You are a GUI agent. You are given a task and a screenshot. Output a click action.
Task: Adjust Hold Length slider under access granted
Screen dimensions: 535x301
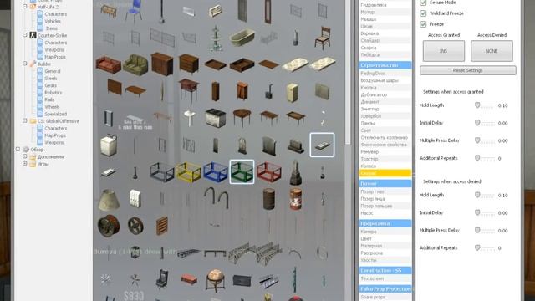click(485, 105)
